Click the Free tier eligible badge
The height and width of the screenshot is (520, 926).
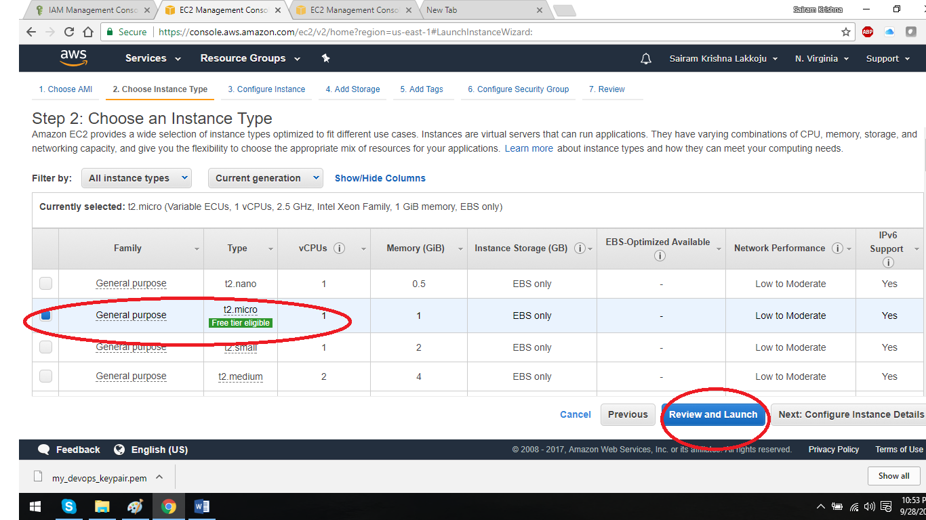[x=241, y=323]
